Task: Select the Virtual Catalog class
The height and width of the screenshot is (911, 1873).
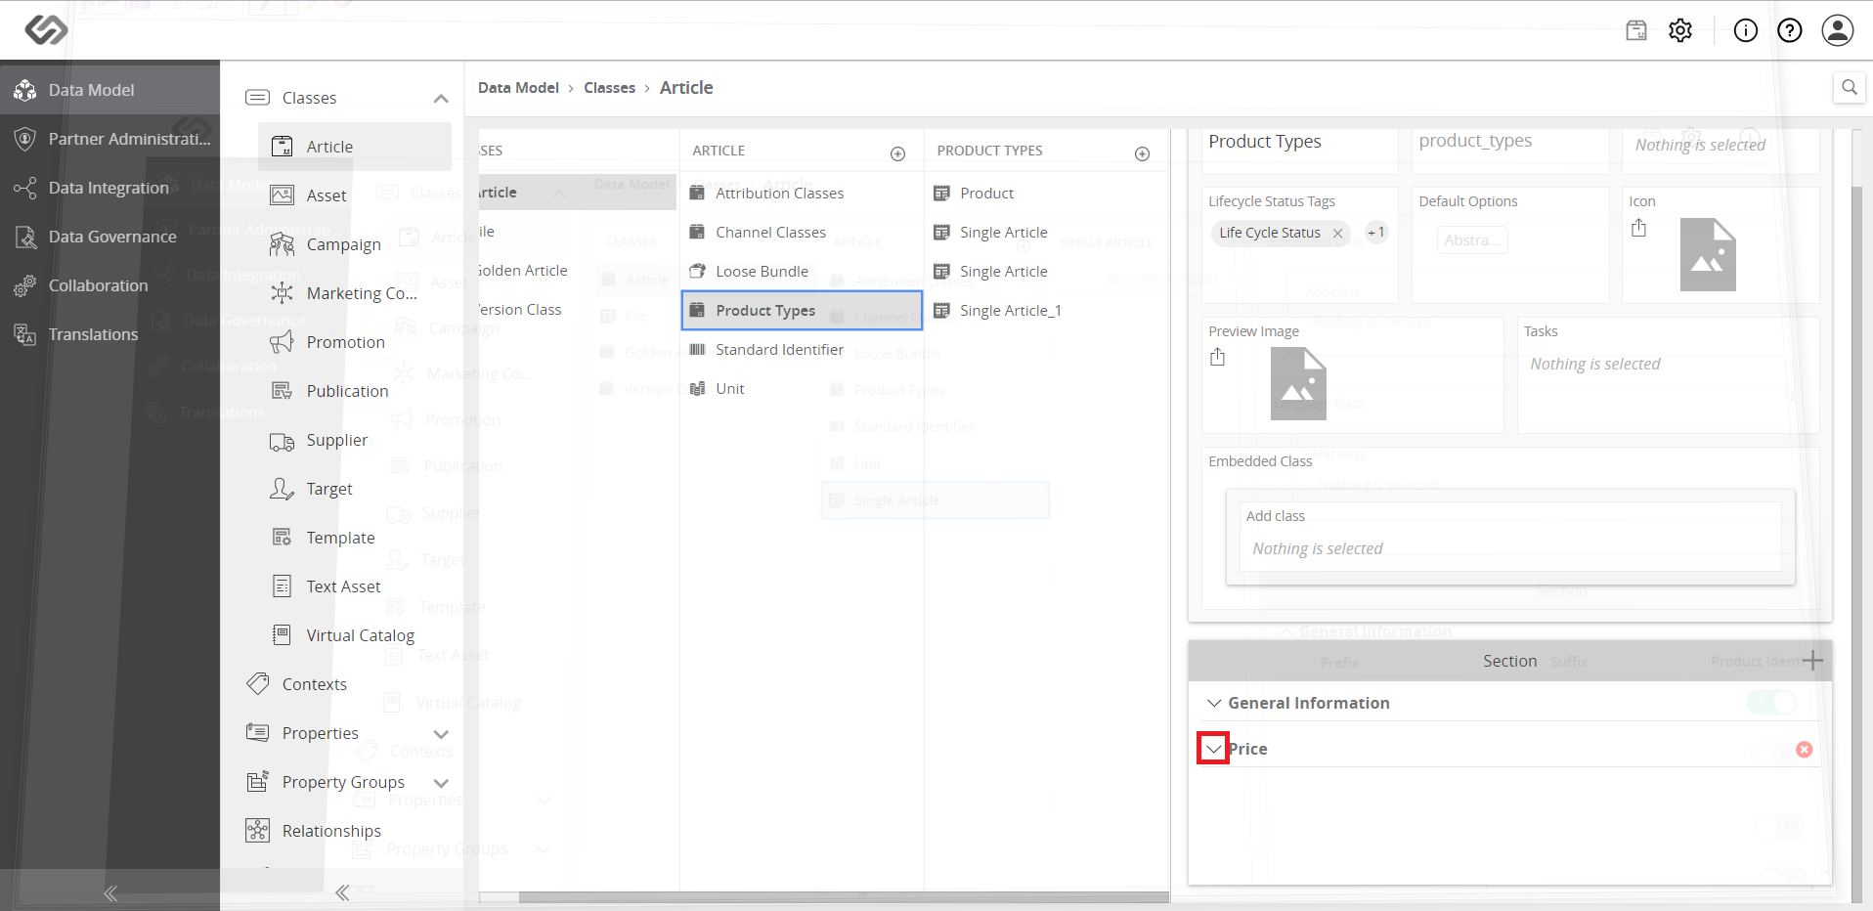Action: click(355, 635)
